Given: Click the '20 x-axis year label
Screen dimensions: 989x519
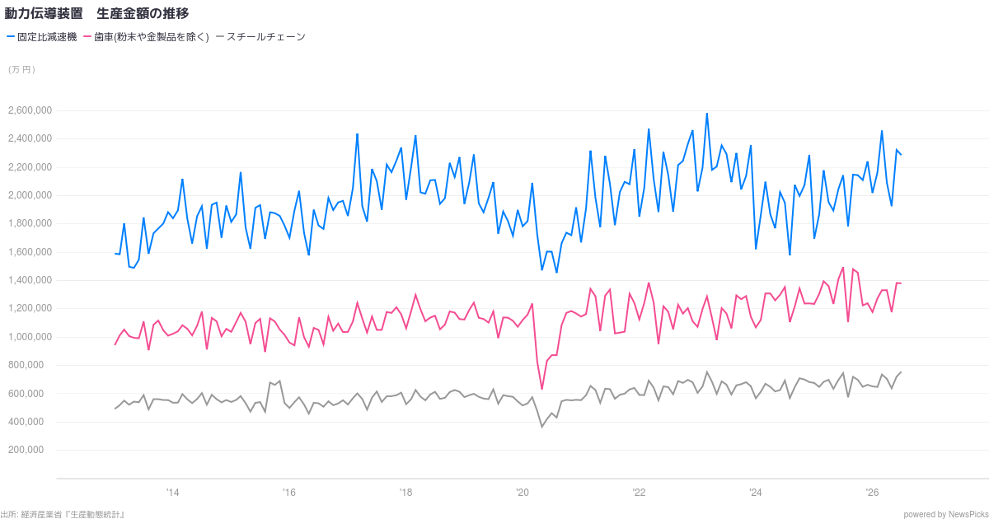Looking at the screenshot, I should [x=523, y=493].
